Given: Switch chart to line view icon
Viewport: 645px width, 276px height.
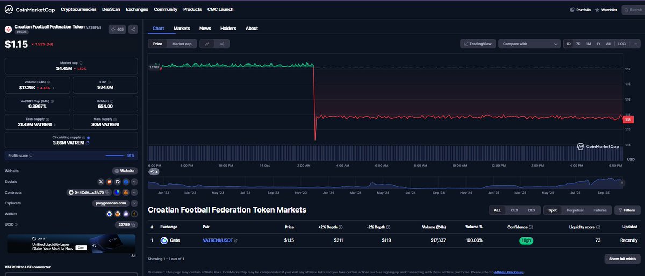Looking at the screenshot, I should pyautogui.click(x=207, y=44).
